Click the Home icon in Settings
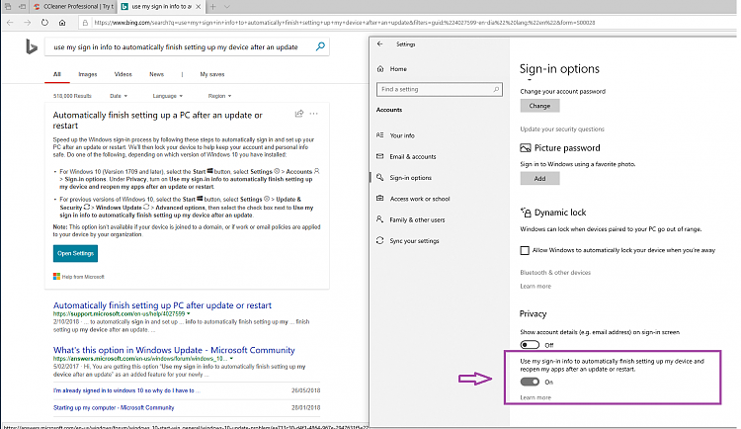 (380, 69)
